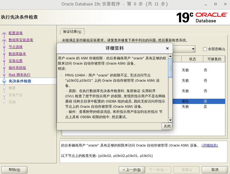
Task: Click the Oracle 19c Database logo
Action: click(x=202, y=18)
